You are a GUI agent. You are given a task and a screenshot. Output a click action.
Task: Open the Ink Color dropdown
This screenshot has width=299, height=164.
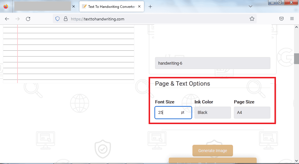pos(213,113)
